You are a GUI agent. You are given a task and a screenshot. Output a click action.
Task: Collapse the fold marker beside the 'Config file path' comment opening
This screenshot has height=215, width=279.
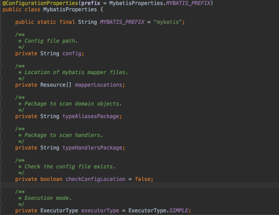click(1, 35)
